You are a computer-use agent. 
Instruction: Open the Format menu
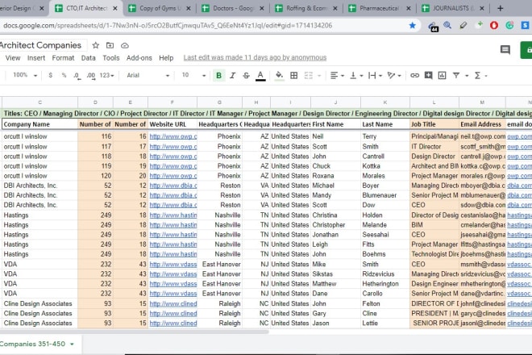pyautogui.click(x=63, y=58)
